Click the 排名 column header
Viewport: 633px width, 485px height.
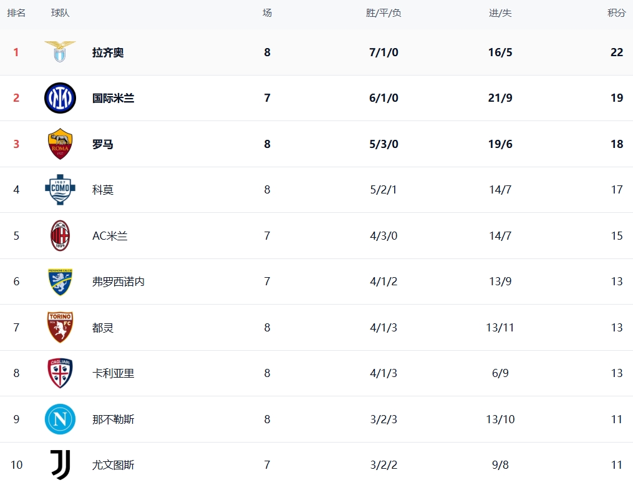click(16, 13)
